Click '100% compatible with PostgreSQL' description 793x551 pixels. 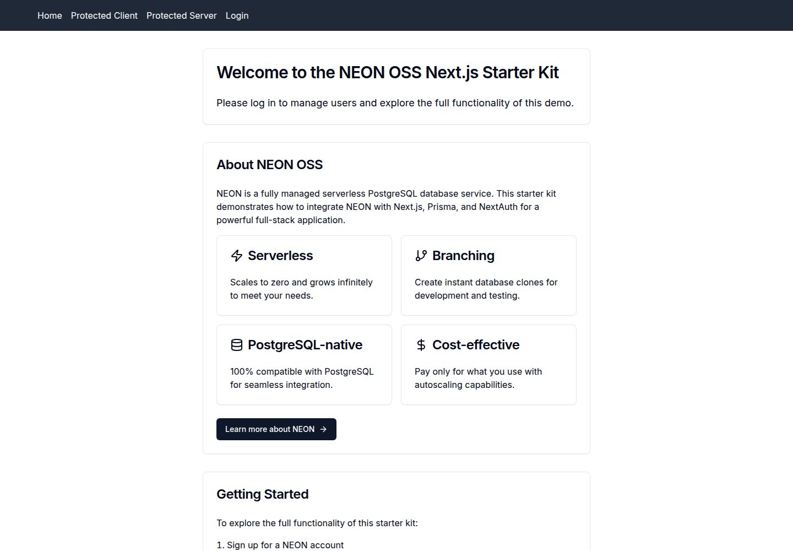(302, 378)
